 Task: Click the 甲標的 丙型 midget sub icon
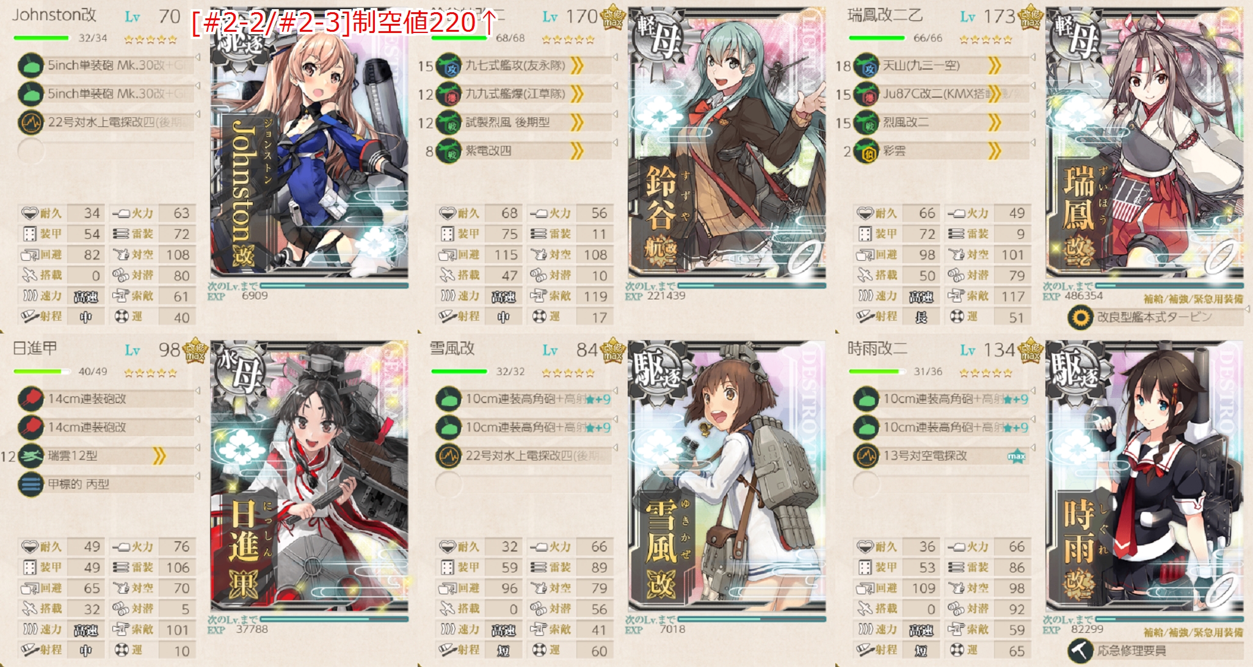pyautogui.click(x=30, y=484)
